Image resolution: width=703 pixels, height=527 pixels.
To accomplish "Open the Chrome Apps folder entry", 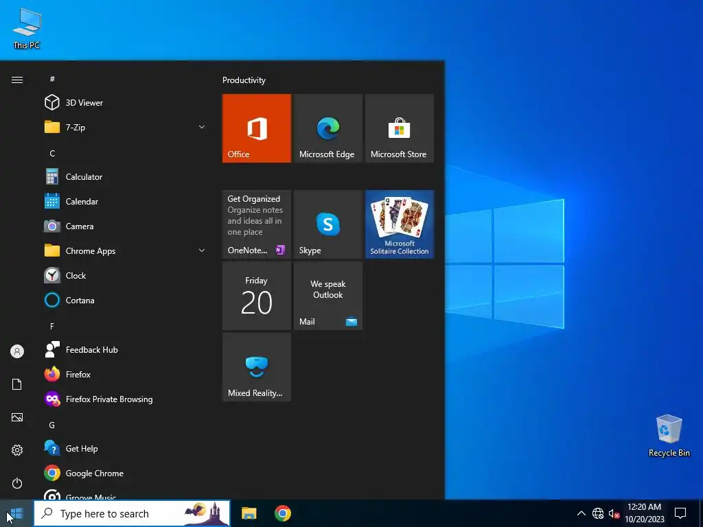I will (x=126, y=250).
